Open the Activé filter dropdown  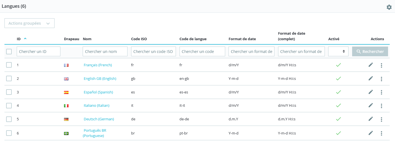click(x=338, y=52)
